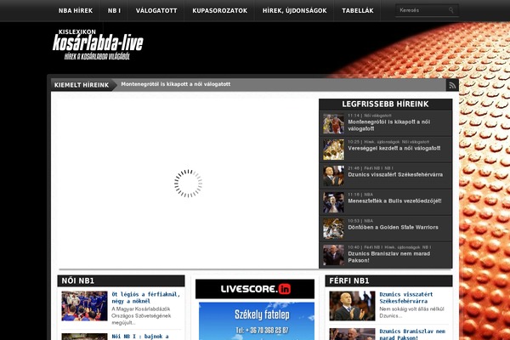
Task: Click thumbnail beside Golden State Warriors news
Action: [333, 229]
